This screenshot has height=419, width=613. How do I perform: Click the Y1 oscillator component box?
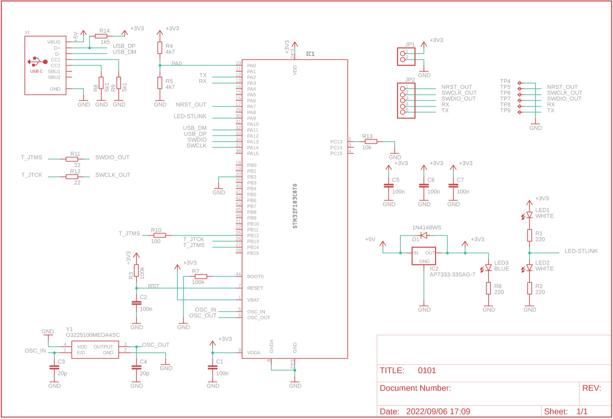pyautogui.click(x=95, y=349)
